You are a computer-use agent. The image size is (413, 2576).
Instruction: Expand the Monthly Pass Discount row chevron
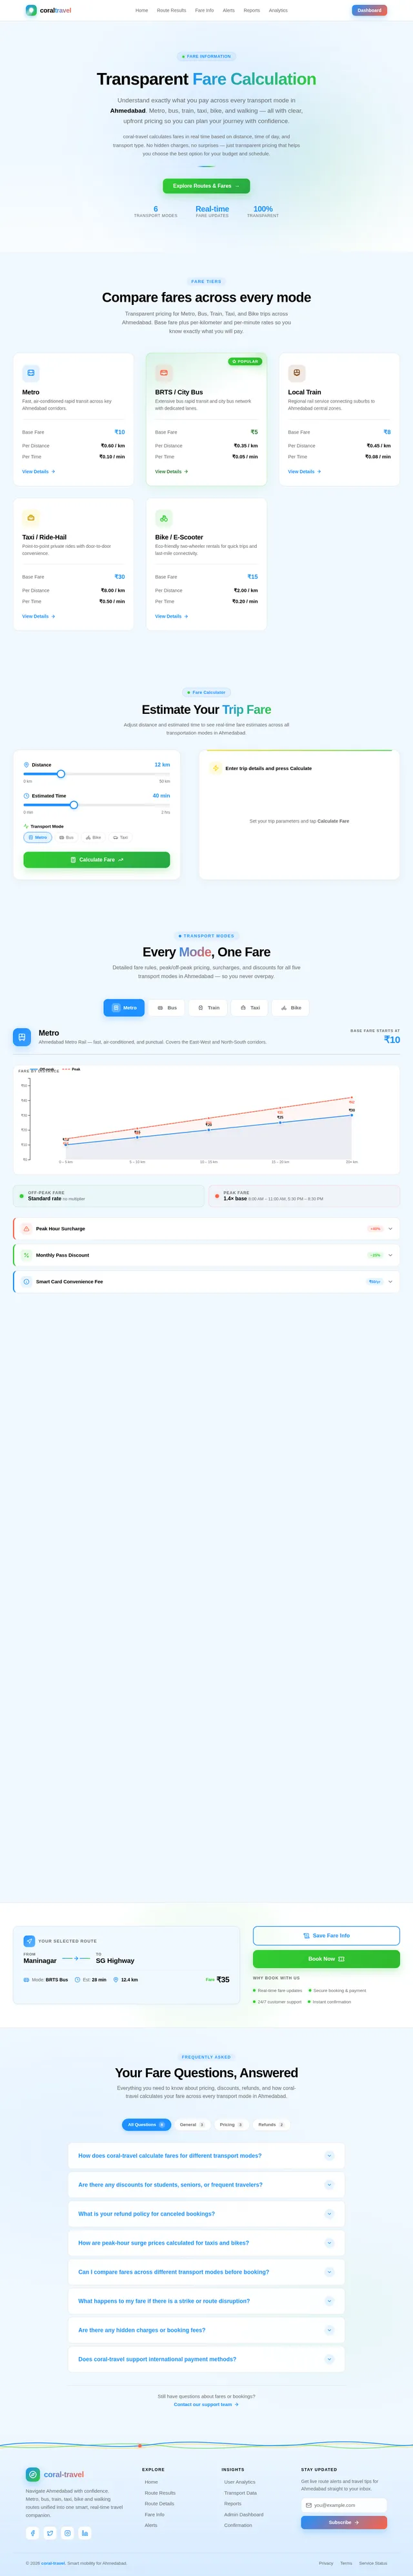click(390, 1255)
